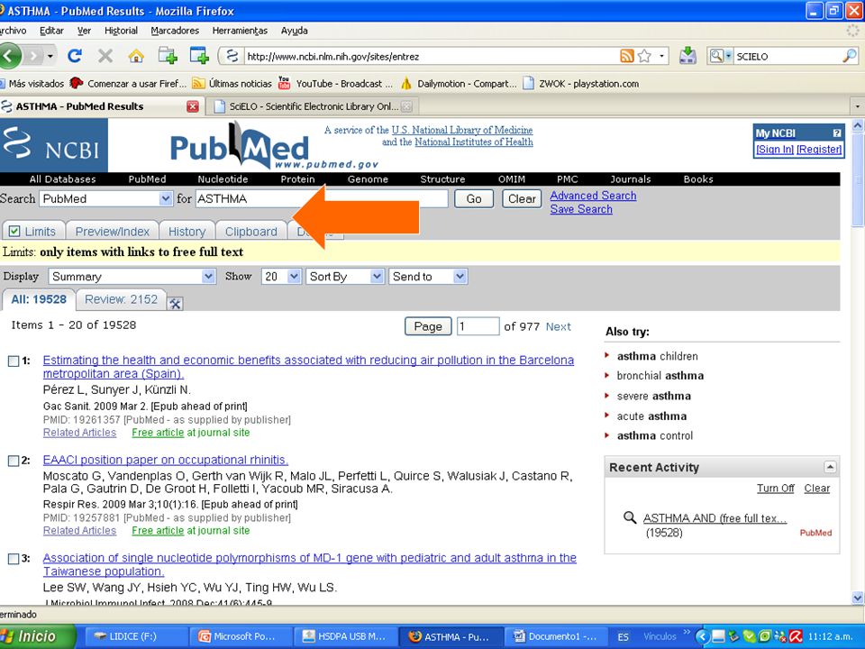
Task: Click the search magnifier in the SCIELO box
Action: pyautogui.click(x=850, y=56)
